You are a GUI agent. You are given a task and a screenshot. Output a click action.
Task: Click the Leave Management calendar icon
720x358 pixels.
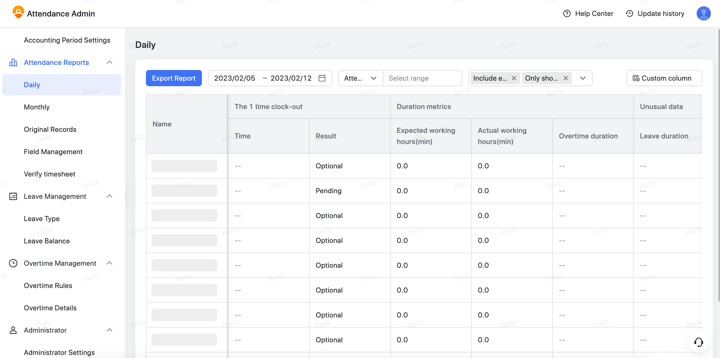(x=13, y=196)
